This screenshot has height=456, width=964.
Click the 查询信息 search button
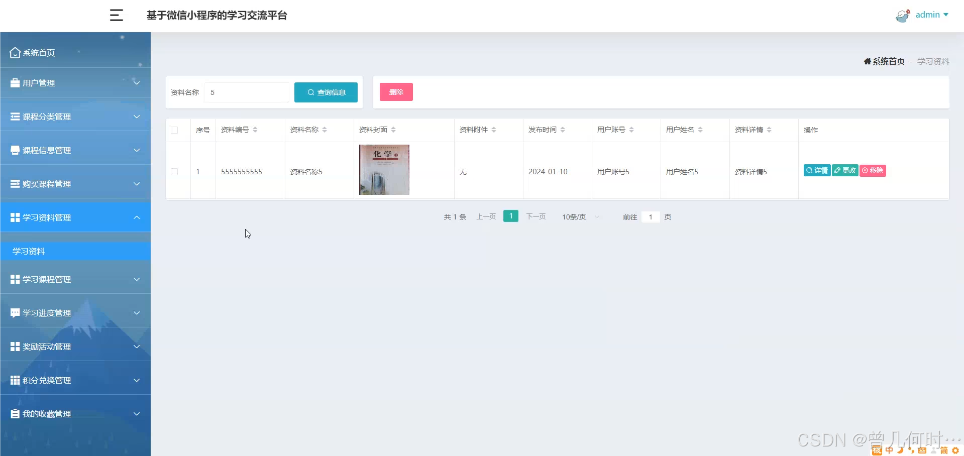[326, 92]
